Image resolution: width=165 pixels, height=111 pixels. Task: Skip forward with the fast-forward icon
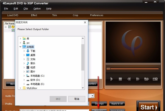click(x=138, y=79)
